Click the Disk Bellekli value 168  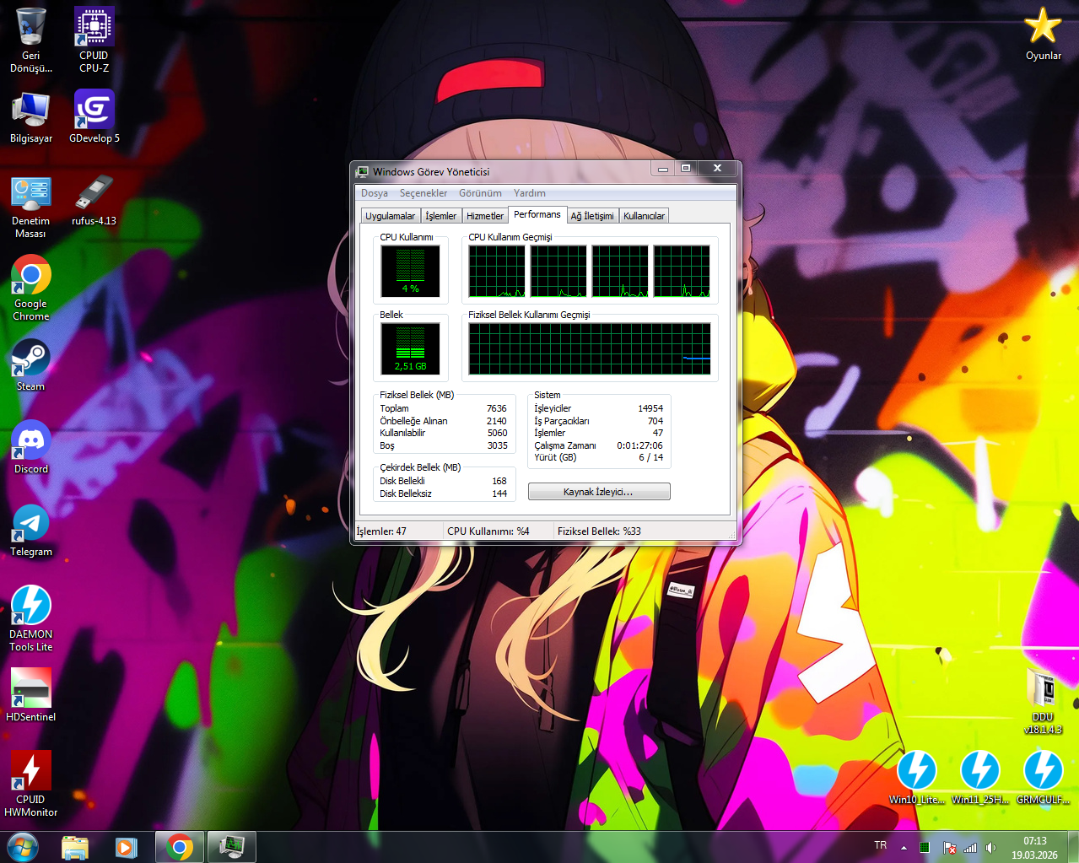click(499, 481)
